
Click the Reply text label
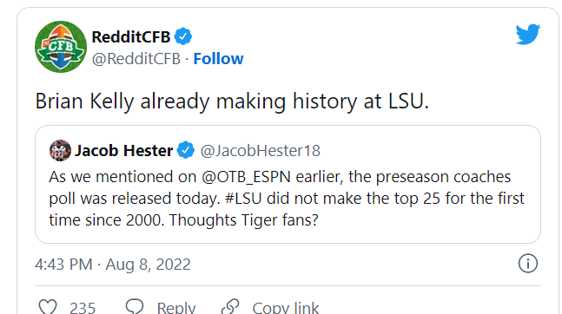176,308
